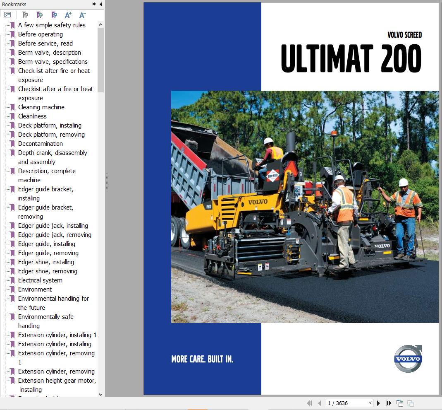Expand the bookmarks panel with double-arrow icon
The width and height of the screenshot is (442, 410).
point(94,4)
